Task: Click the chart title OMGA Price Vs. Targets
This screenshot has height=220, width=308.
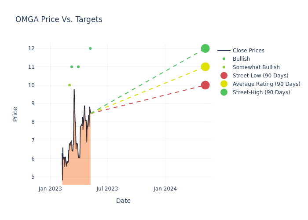Action: point(59,20)
